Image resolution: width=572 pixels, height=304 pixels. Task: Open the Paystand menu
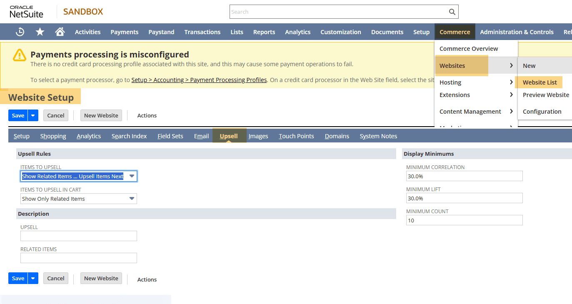tap(161, 32)
